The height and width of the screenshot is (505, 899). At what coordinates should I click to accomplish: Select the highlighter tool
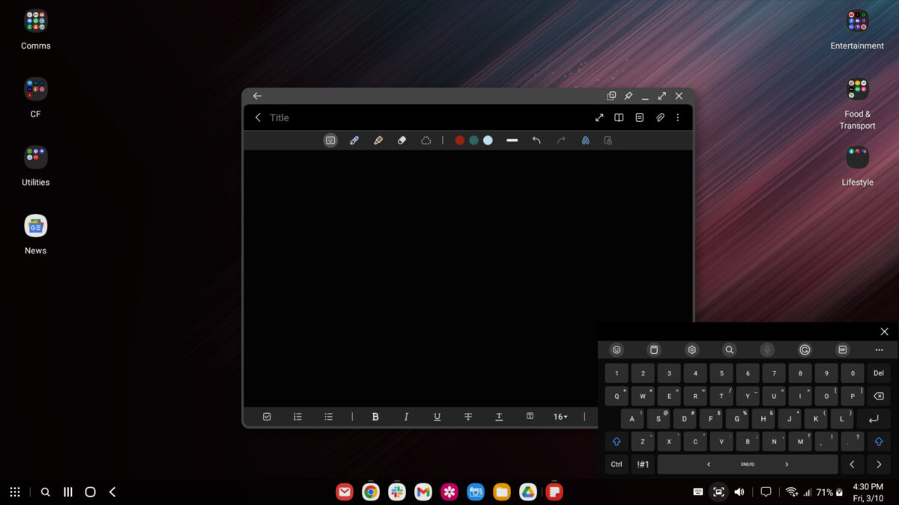tap(378, 140)
